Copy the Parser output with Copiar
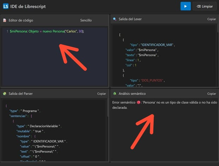 click(x=101, y=94)
